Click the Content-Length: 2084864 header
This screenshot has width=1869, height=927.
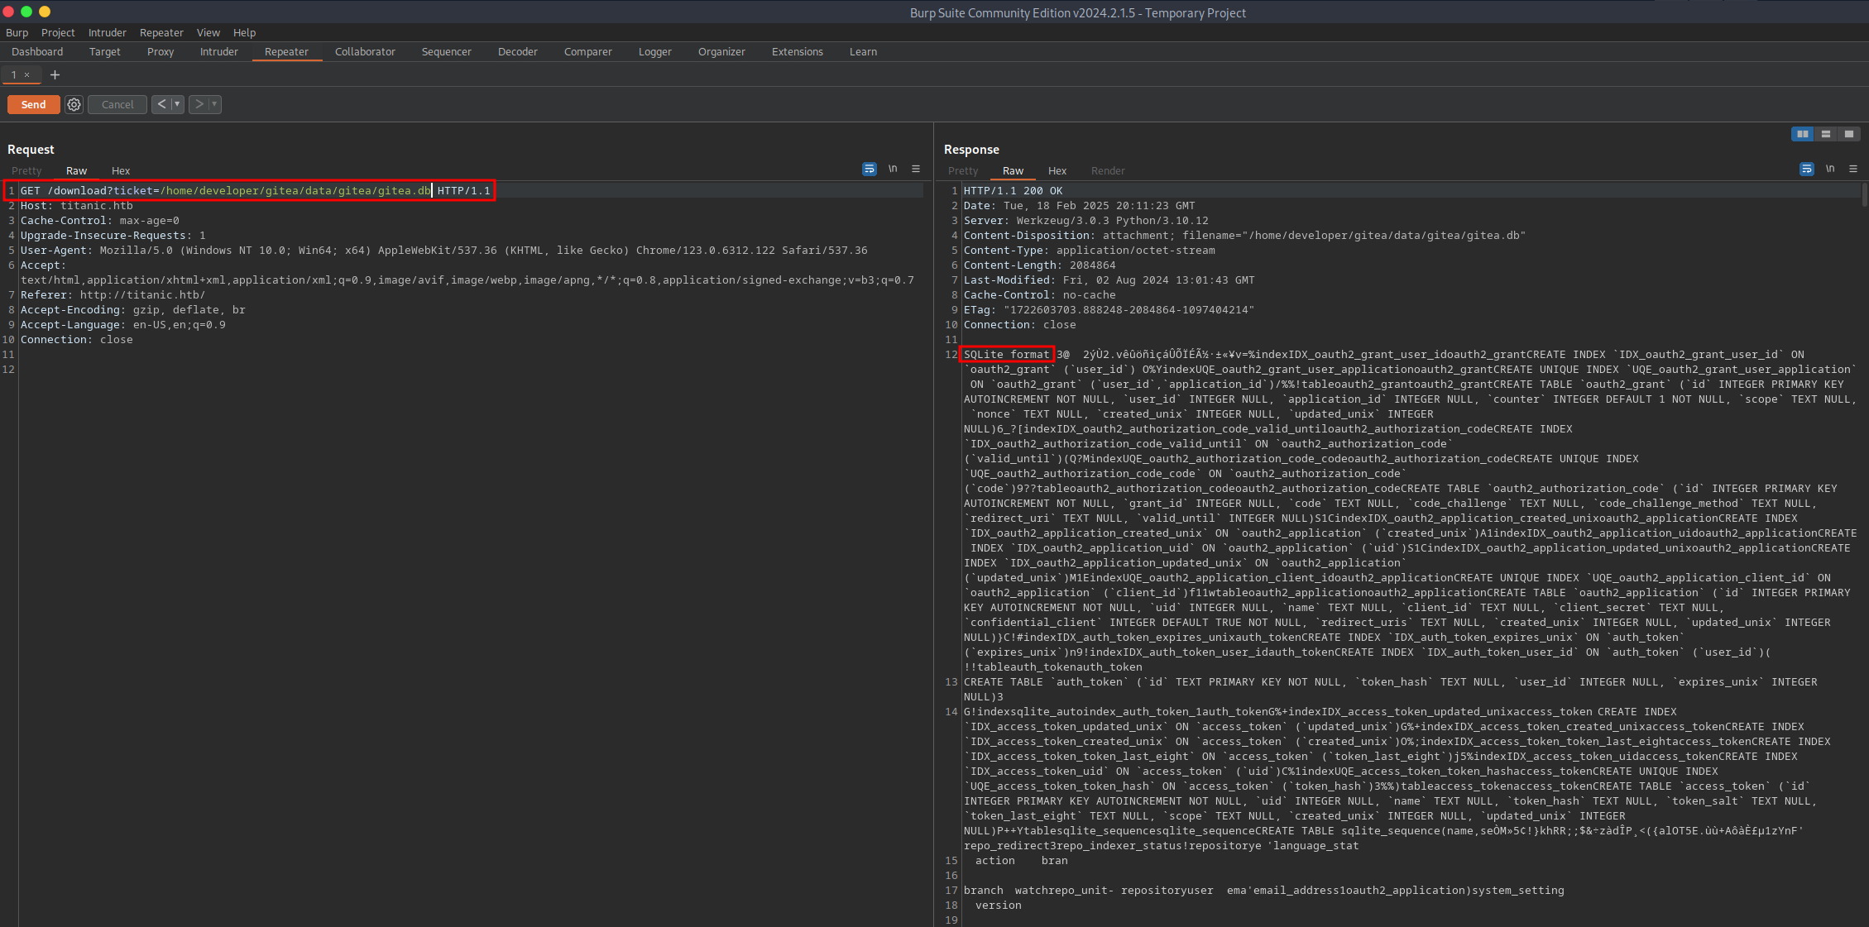pyautogui.click(x=1040, y=265)
